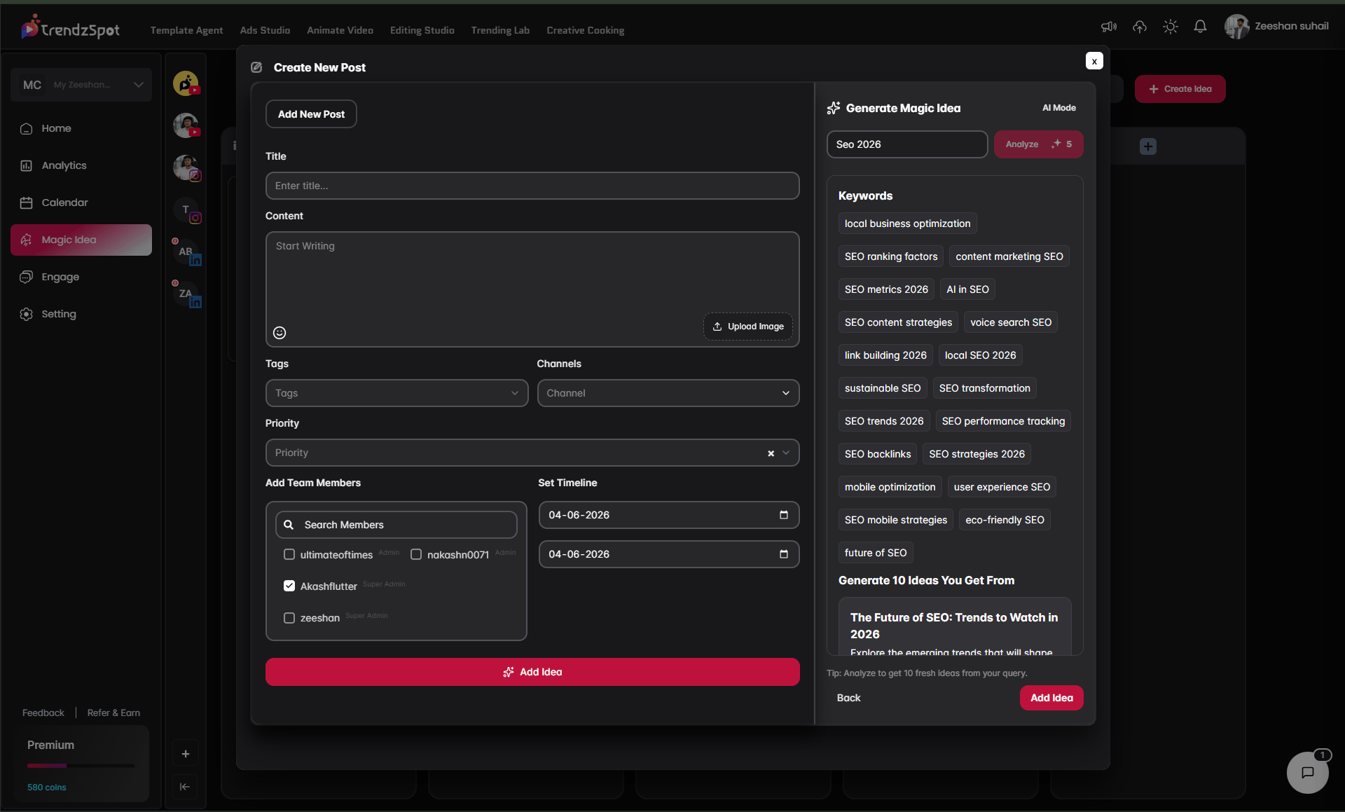Click the notification bell icon
The height and width of the screenshot is (812, 1345).
pyautogui.click(x=1200, y=27)
